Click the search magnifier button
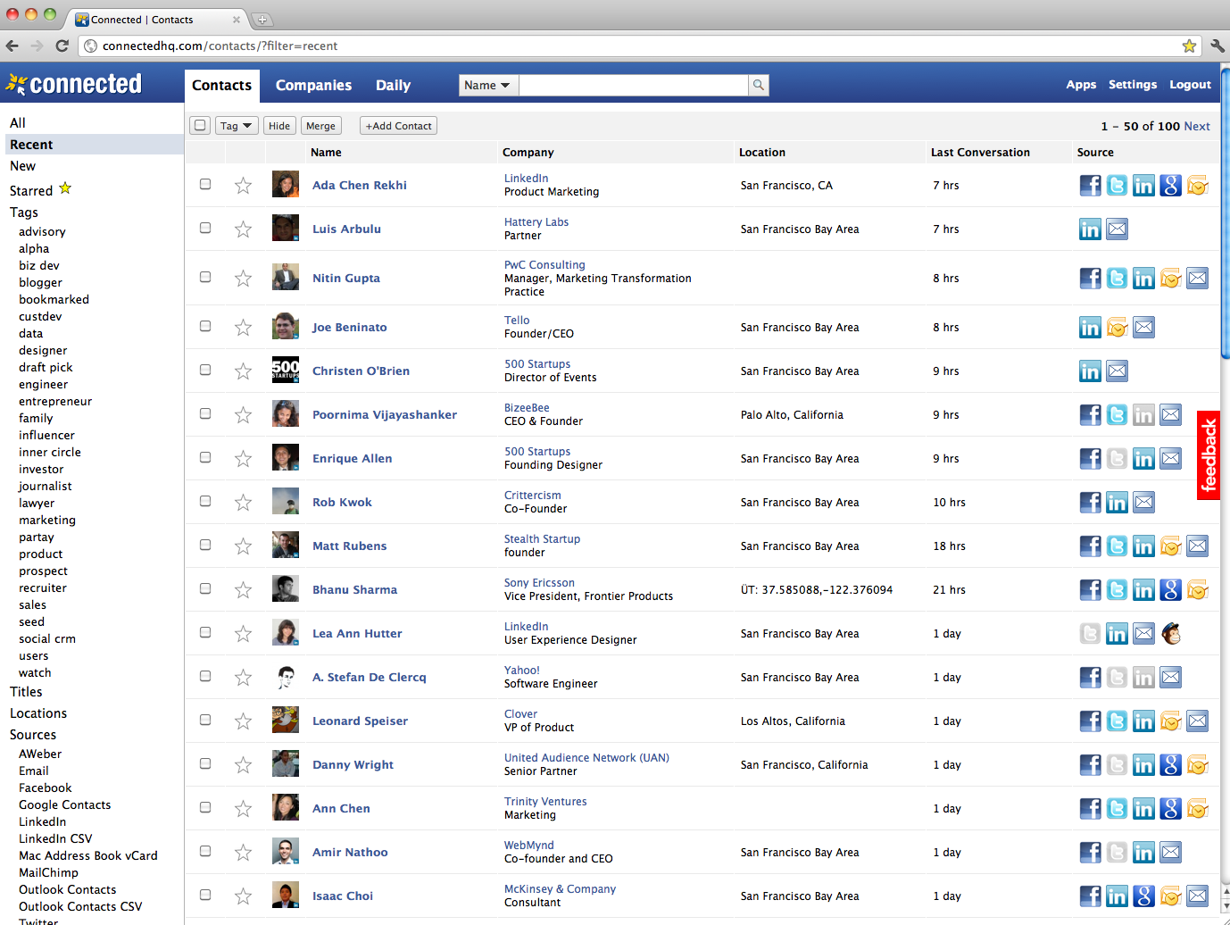This screenshot has height=925, width=1230. click(x=759, y=85)
